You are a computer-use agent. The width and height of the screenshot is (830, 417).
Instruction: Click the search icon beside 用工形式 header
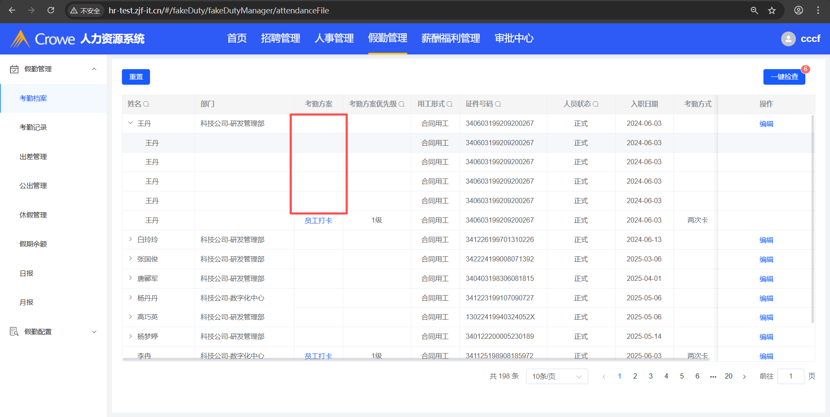tap(450, 104)
